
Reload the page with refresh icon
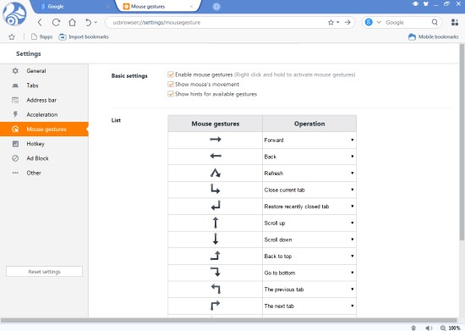[56, 22]
